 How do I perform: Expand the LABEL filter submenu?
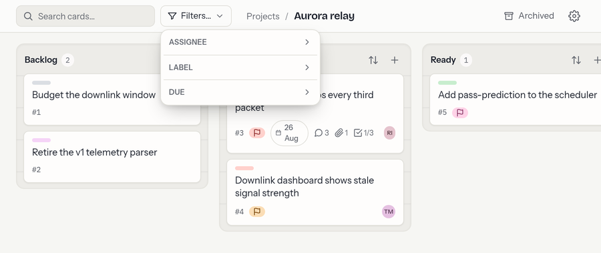240,67
